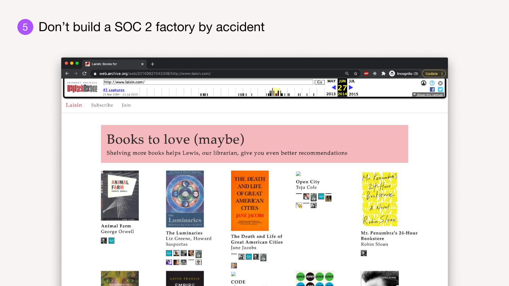Select the Laisin: Books for tab

point(115,64)
